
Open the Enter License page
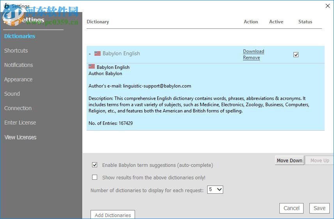pyautogui.click(x=20, y=123)
